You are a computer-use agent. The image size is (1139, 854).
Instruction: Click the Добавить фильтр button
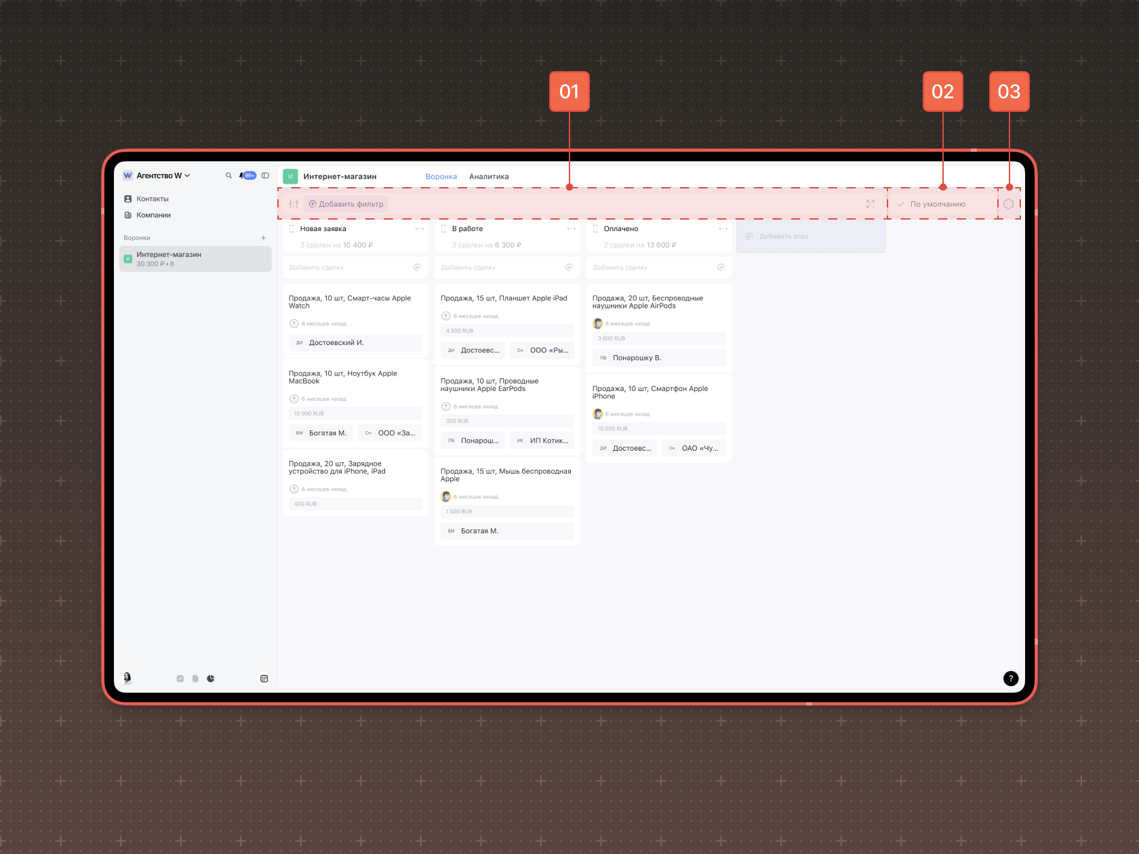(346, 204)
